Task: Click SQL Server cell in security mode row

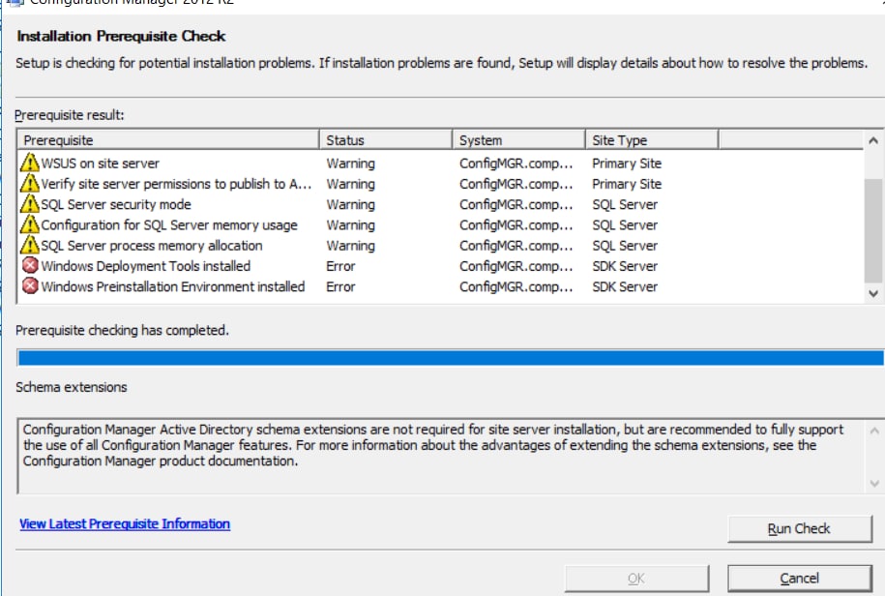Action: 625,204
